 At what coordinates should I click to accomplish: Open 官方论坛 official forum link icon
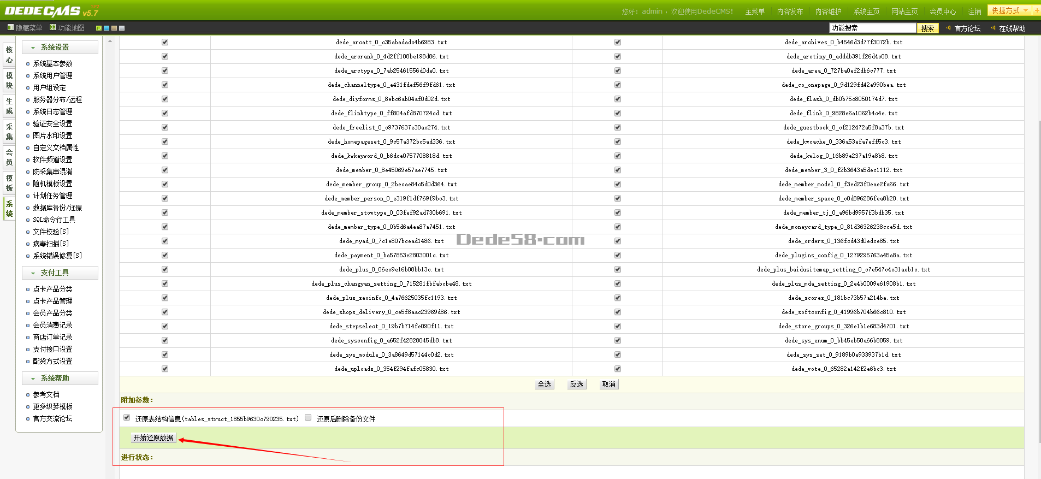pos(949,28)
